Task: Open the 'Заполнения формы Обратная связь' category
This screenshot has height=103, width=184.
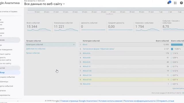Action: [99, 49]
